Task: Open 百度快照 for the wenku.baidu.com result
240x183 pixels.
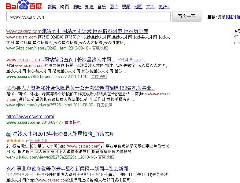Action: coord(106,157)
